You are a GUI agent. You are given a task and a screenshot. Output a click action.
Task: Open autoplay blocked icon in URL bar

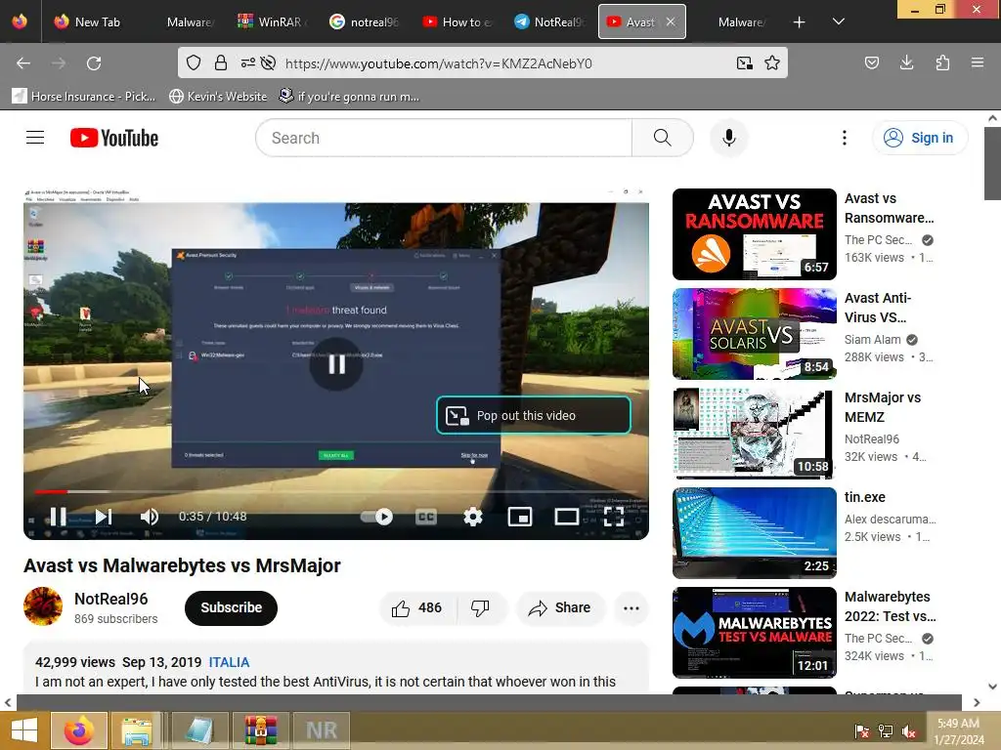(269, 62)
